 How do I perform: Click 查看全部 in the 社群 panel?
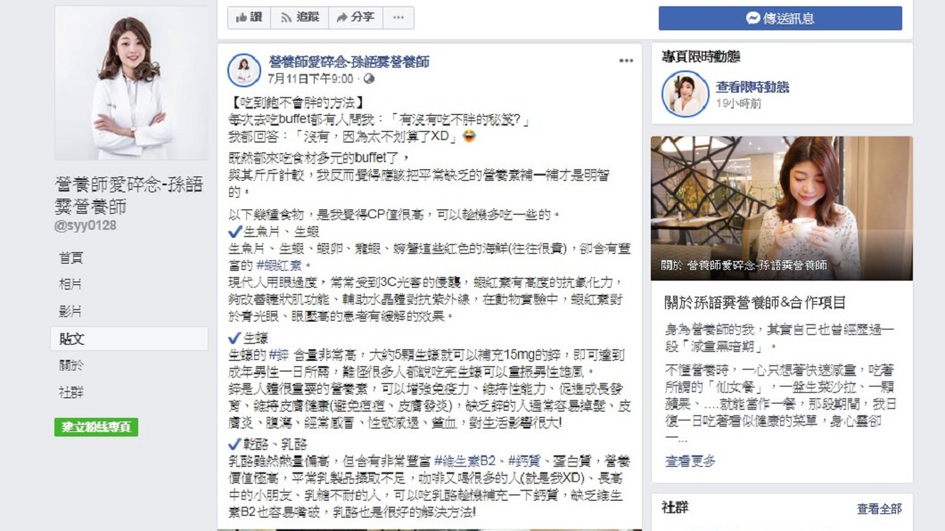879,509
